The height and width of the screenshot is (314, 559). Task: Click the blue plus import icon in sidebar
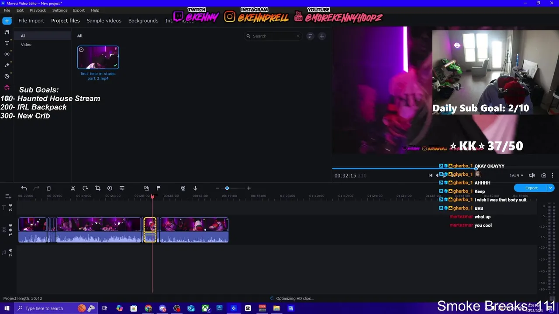click(7, 20)
